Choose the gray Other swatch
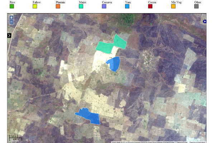Screen dimensions: 215x143 [196, 6]
